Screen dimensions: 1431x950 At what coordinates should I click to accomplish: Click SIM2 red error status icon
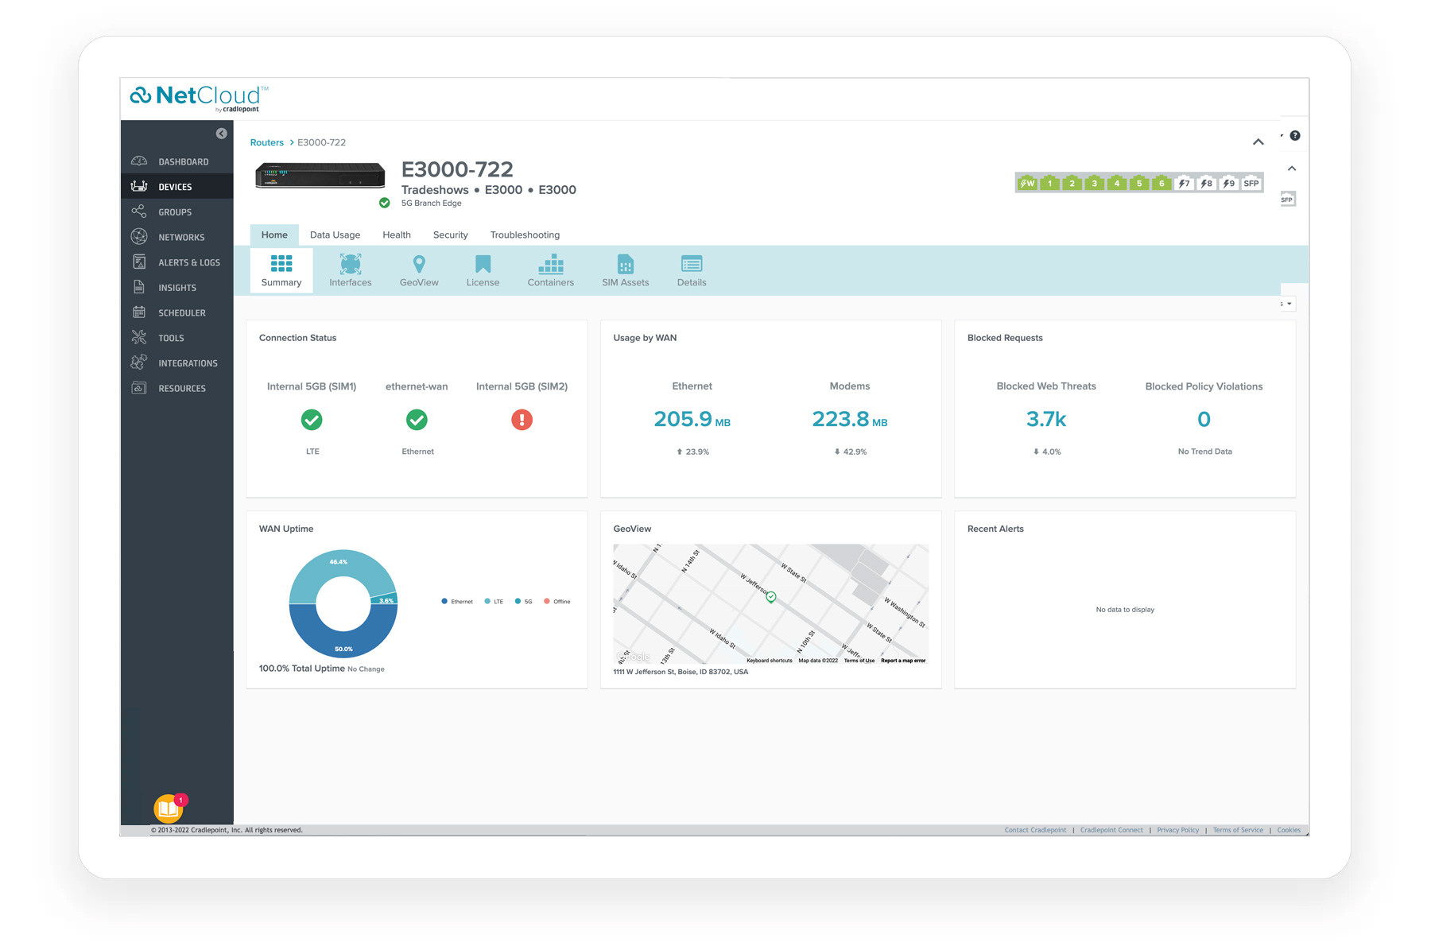pos(522,420)
